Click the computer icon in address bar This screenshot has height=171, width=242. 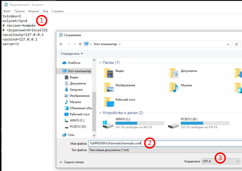tap(86, 44)
